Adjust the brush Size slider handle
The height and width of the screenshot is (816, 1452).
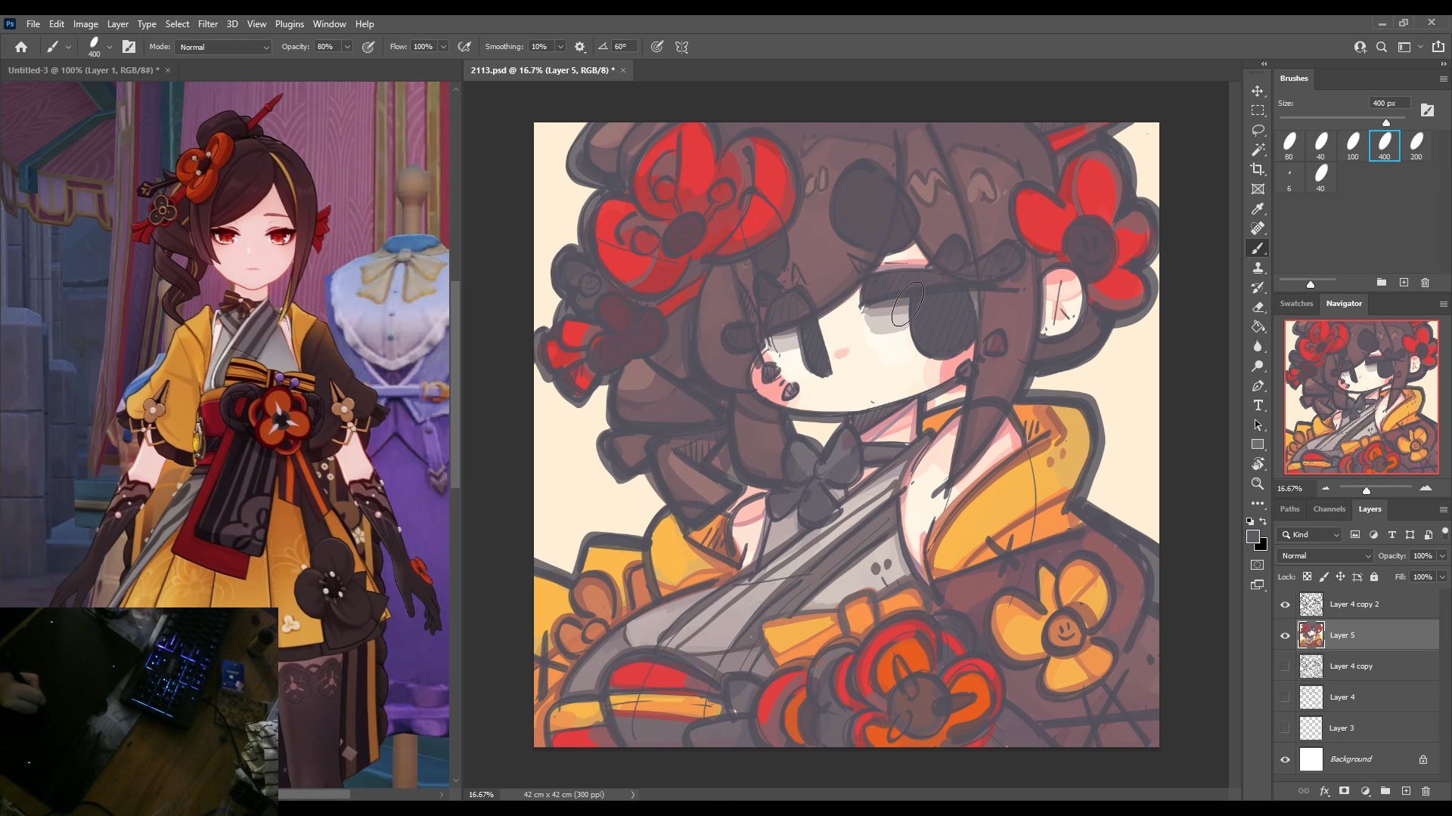[1386, 122]
